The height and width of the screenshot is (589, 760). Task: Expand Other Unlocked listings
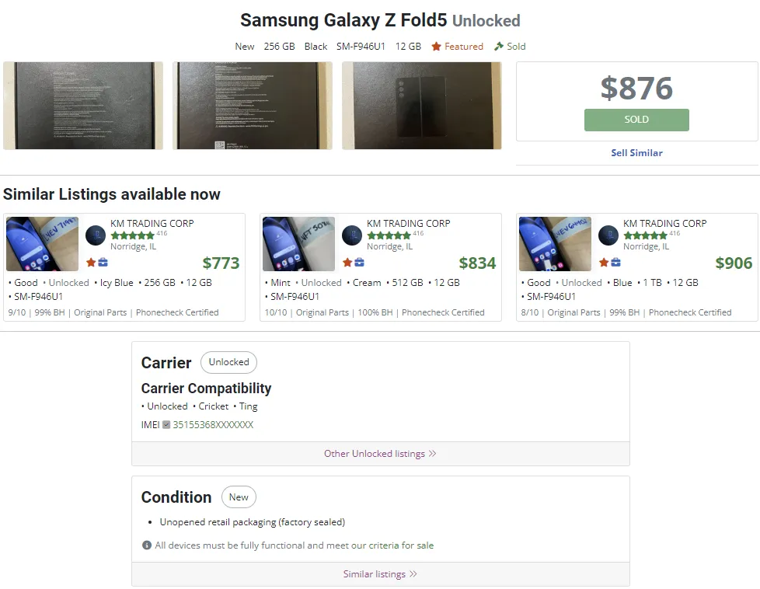coord(380,454)
